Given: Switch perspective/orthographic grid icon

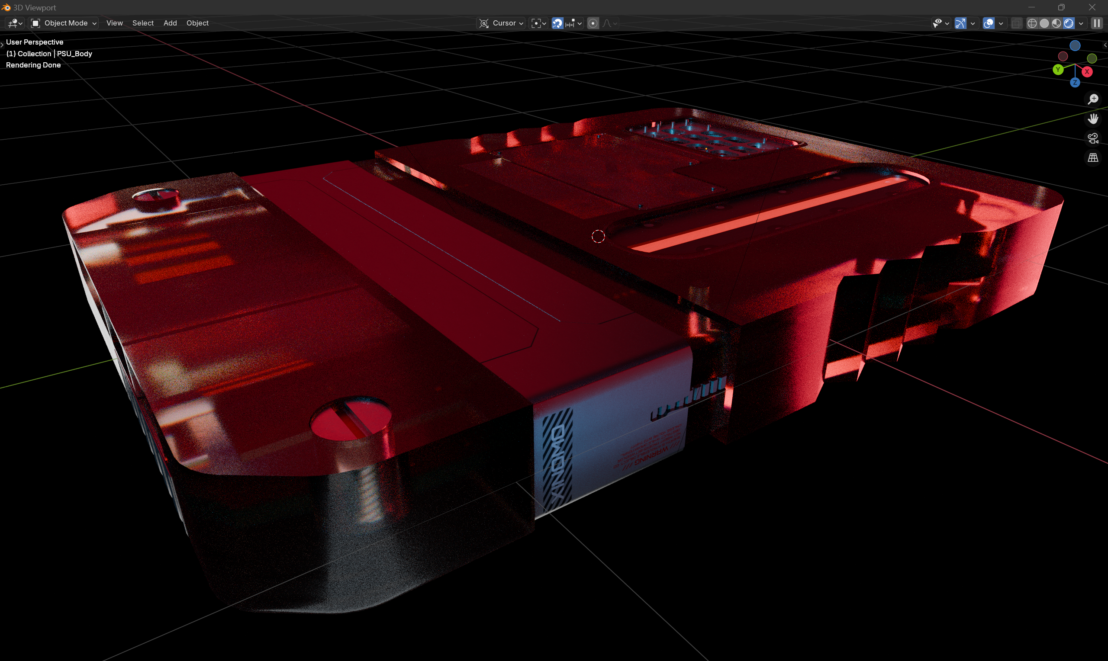Looking at the screenshot, I should 1093,157.
